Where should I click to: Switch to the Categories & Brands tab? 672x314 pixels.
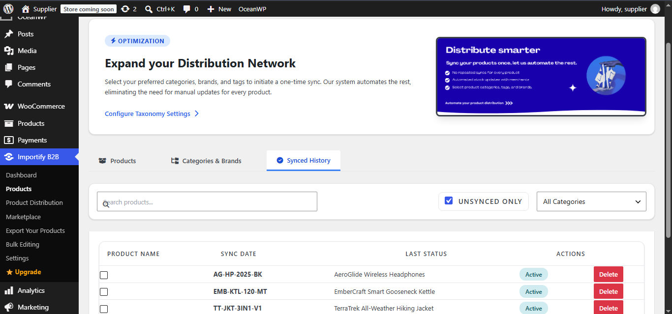coord(206,161)
